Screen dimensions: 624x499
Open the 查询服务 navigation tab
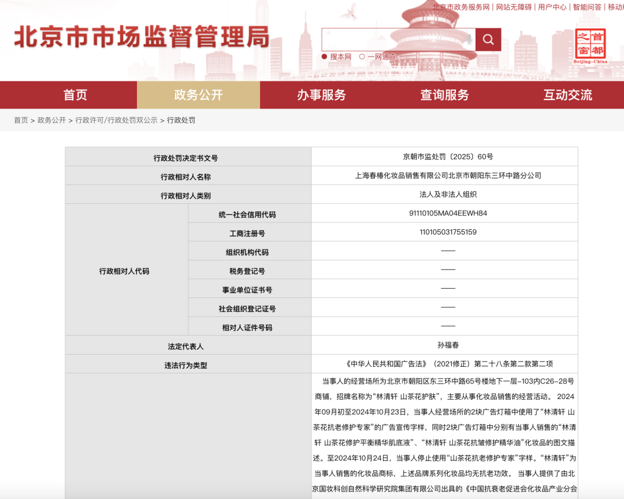tap(444, 95)
